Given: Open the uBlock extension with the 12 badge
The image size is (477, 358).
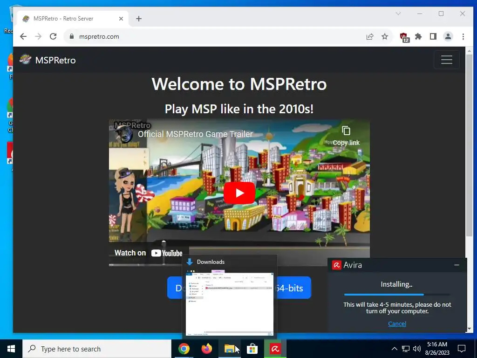Looking at the screenshot, I should point(404,37).
